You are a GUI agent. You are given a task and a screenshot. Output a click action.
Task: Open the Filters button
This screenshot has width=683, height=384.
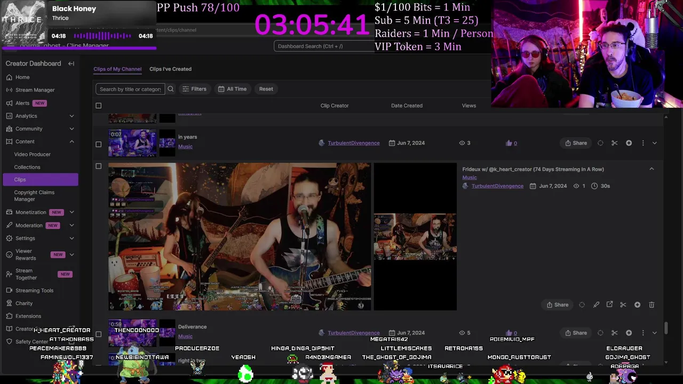(194, 89)
